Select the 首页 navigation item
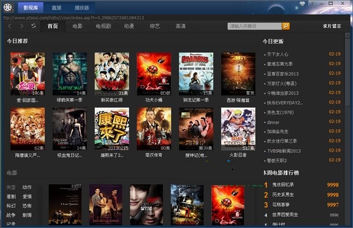Image resolution: width=353 pixels, height=228 pixels. pyautogui.click(x=53, y=26)
